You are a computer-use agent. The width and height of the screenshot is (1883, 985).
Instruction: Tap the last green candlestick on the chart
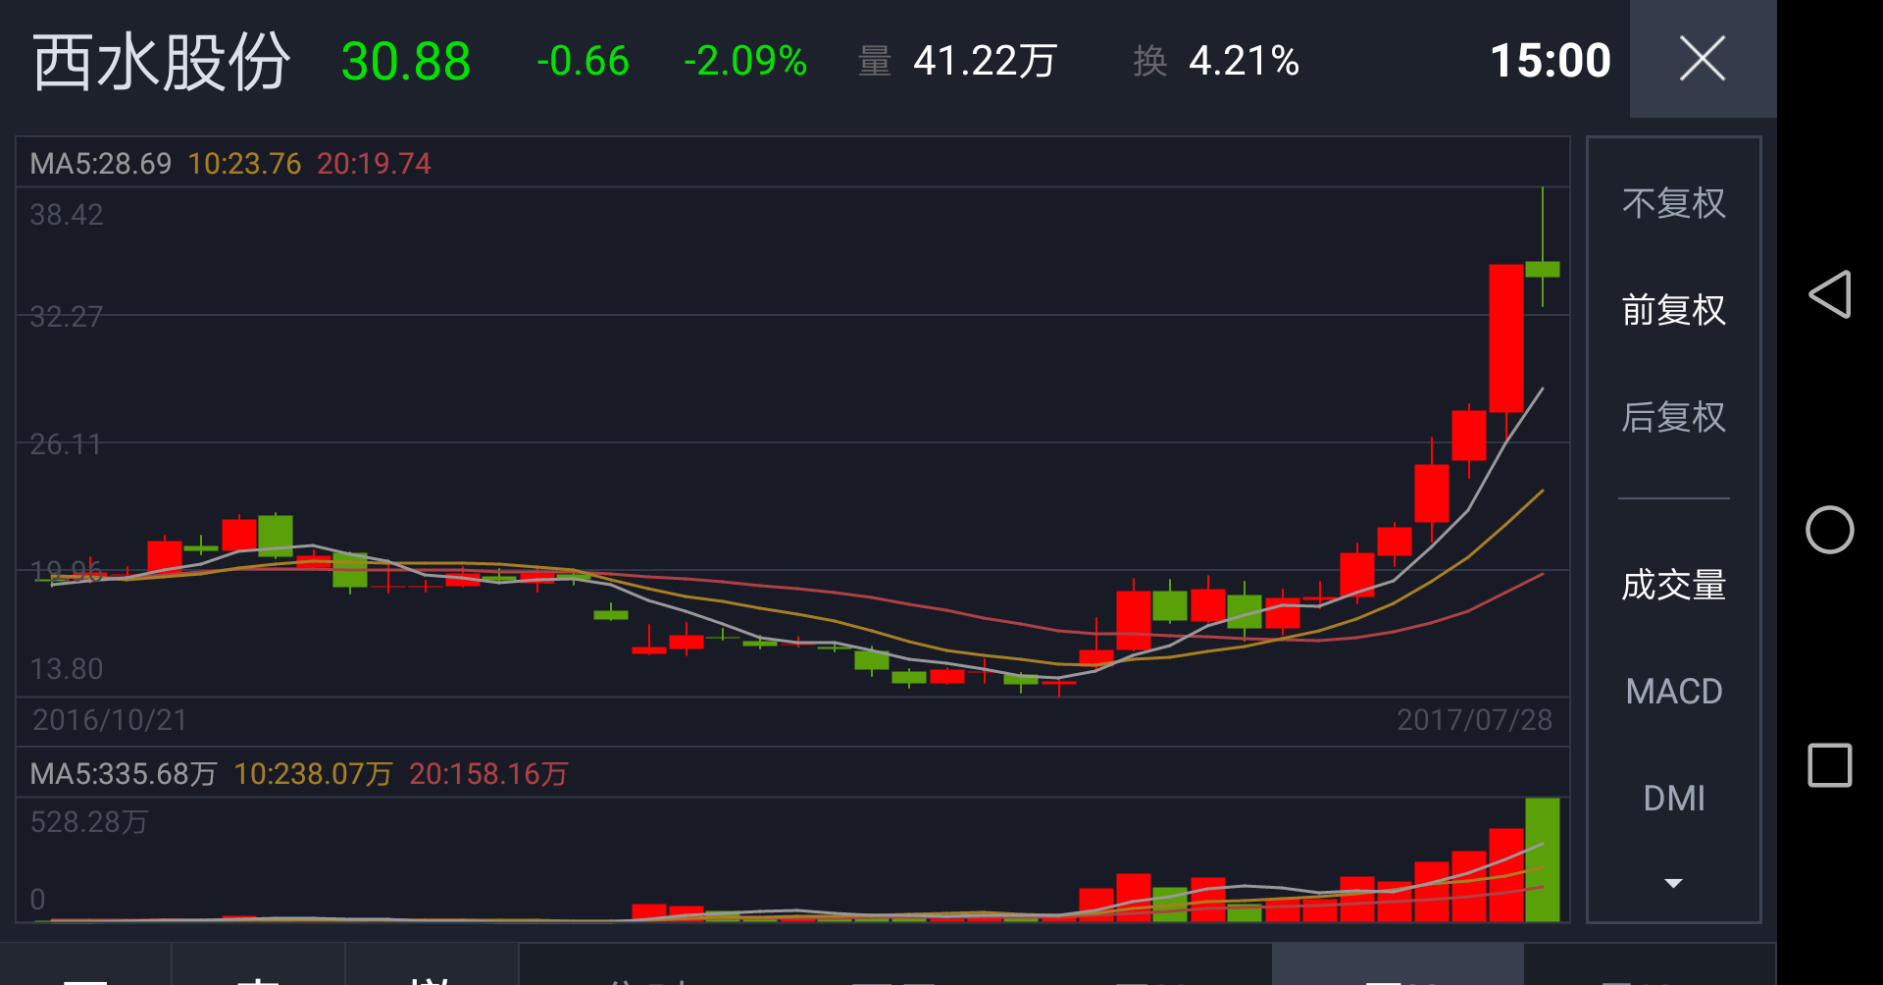(x=1543, y=269)
